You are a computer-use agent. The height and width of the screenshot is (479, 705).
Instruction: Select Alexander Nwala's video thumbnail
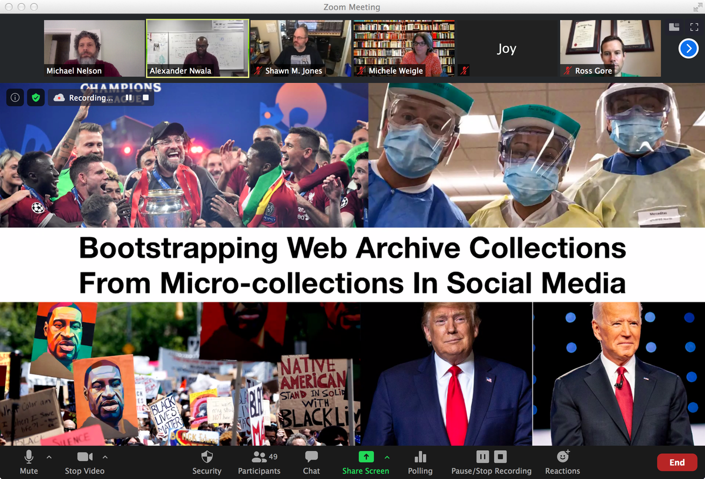pyautogui.click(x=197, y=48)
